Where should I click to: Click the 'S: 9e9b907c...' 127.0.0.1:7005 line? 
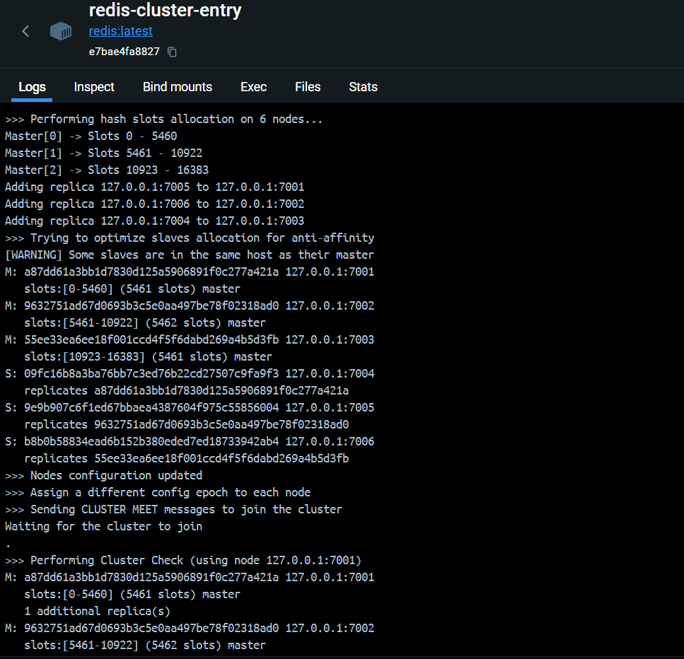point(190,408)
